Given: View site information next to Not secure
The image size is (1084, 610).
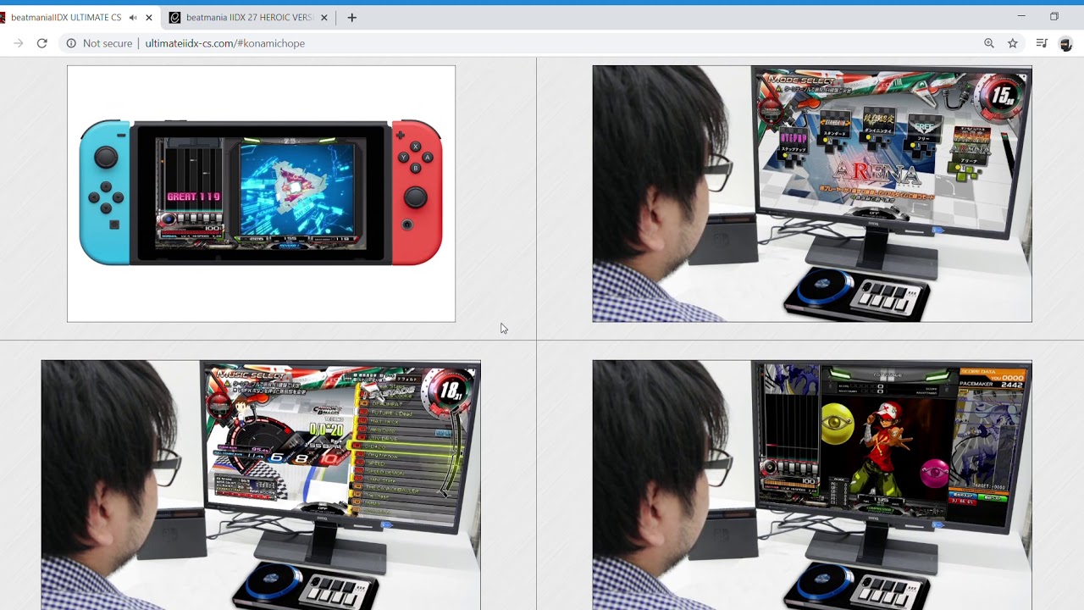Looking at the screenshot, I should [71, 43].
